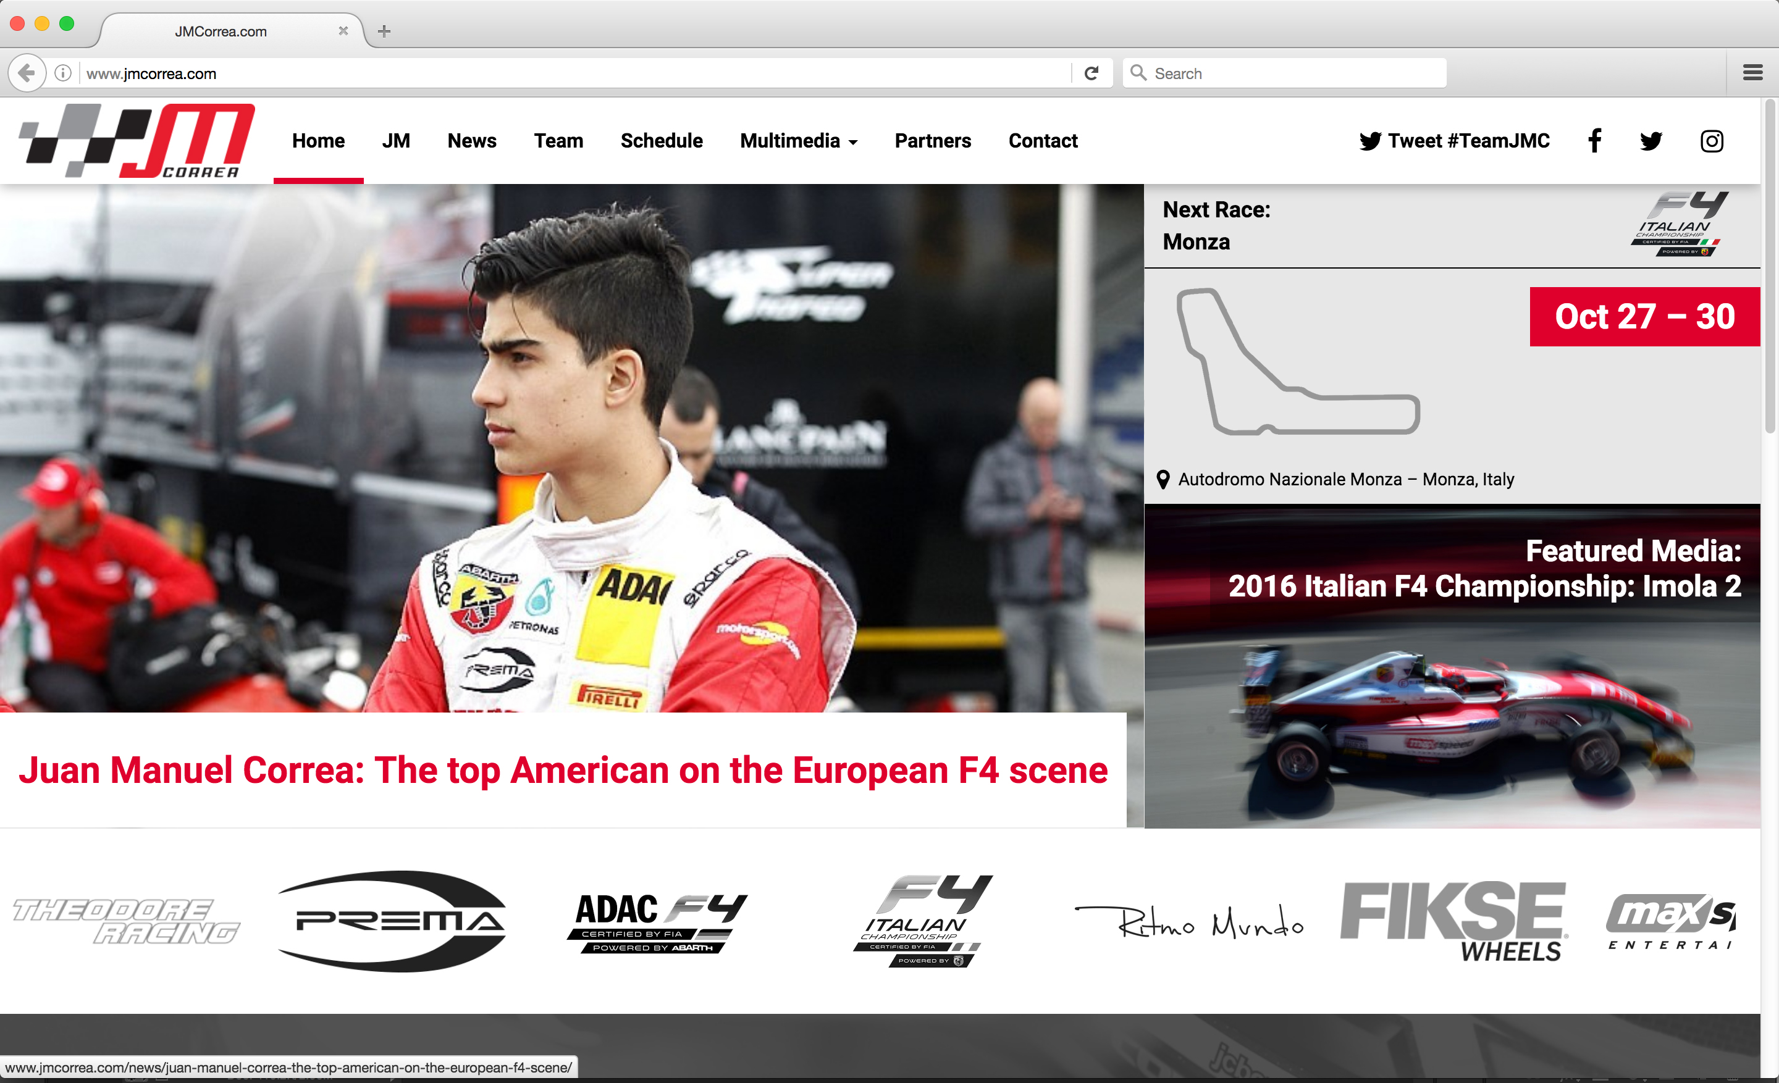The height and width of the screenshot is (1083, 1779).
Task: Click the Italian F4 Championship logo in Next Race panel
Action: (1680, 224)
